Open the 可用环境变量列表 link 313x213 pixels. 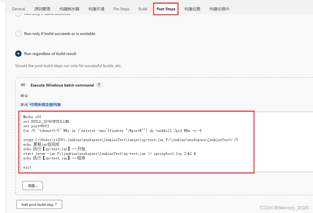45,105
